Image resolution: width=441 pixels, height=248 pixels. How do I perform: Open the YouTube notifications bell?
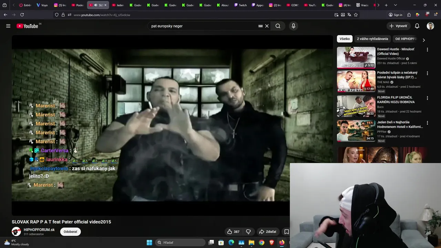coord(417,26)
